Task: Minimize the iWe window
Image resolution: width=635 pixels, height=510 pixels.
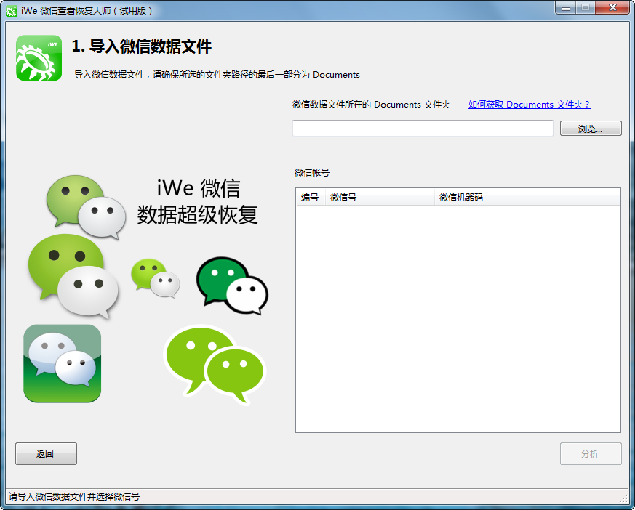Action: pyautogui.click(x=566, y=8)
